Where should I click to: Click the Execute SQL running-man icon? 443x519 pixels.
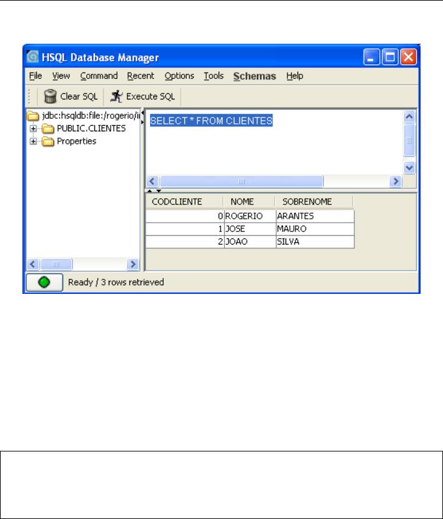[116, 96]
